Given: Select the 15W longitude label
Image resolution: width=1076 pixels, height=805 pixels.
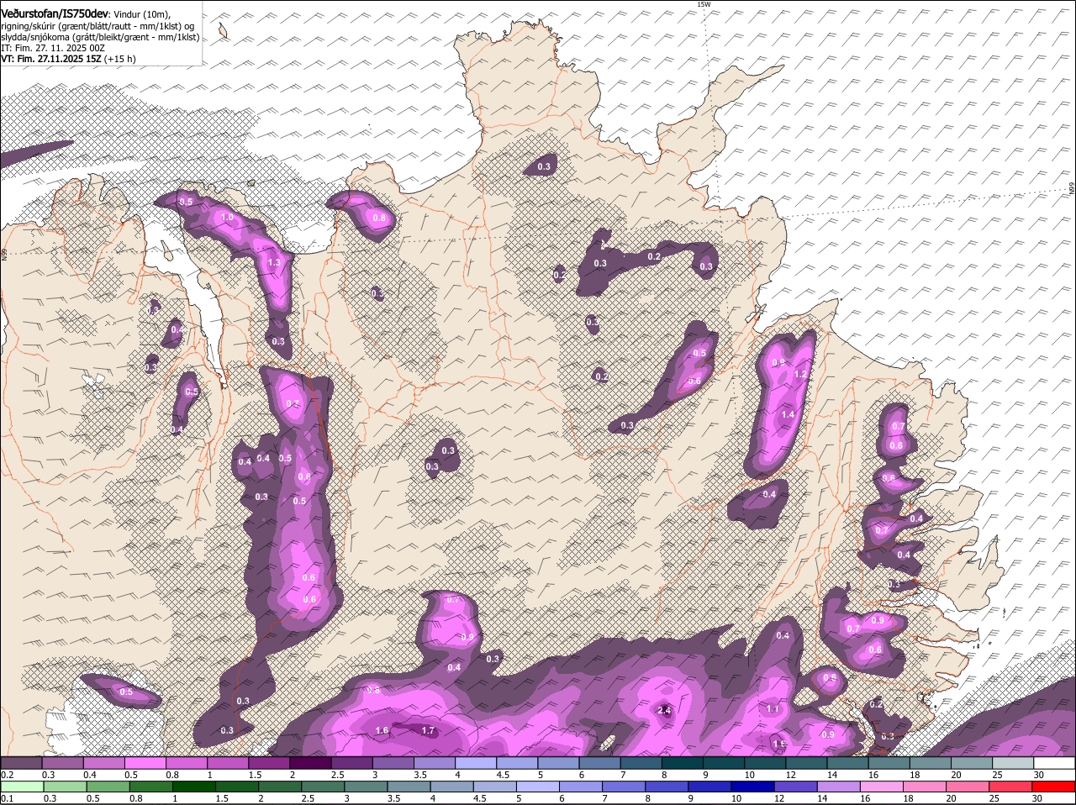Looking at the screenshot, I should pos(704,5).
